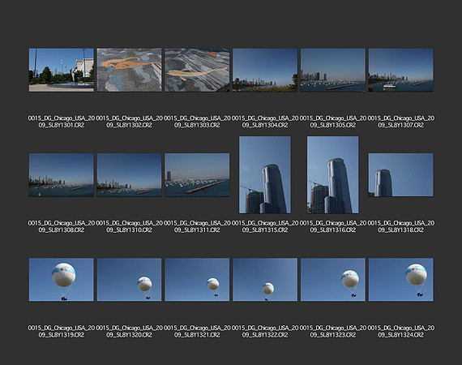Choose the harbor thumbnail 5L8Y1305

point(333,71)
